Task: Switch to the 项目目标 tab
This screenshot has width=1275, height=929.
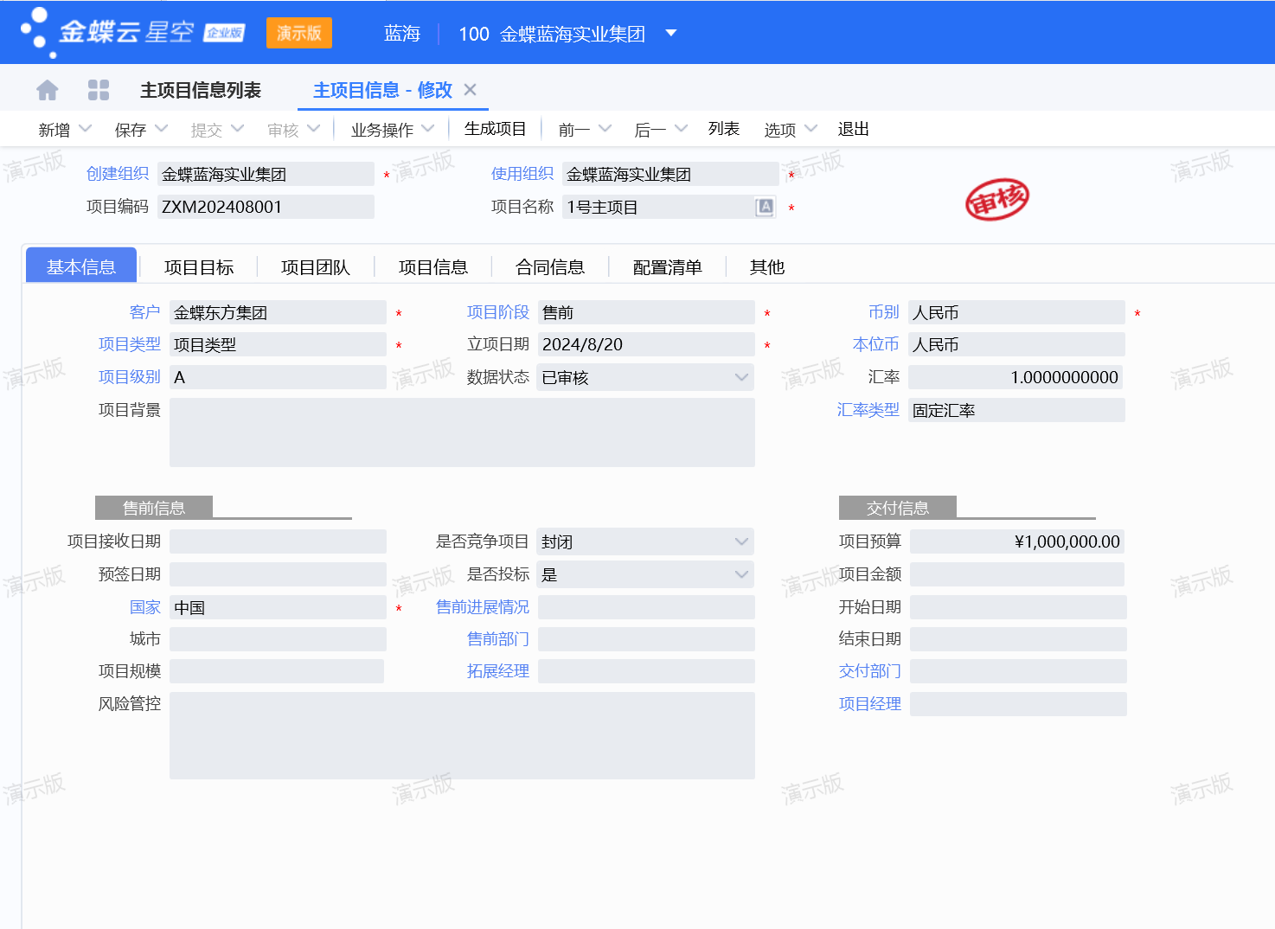Action: [x=199, y=267]
